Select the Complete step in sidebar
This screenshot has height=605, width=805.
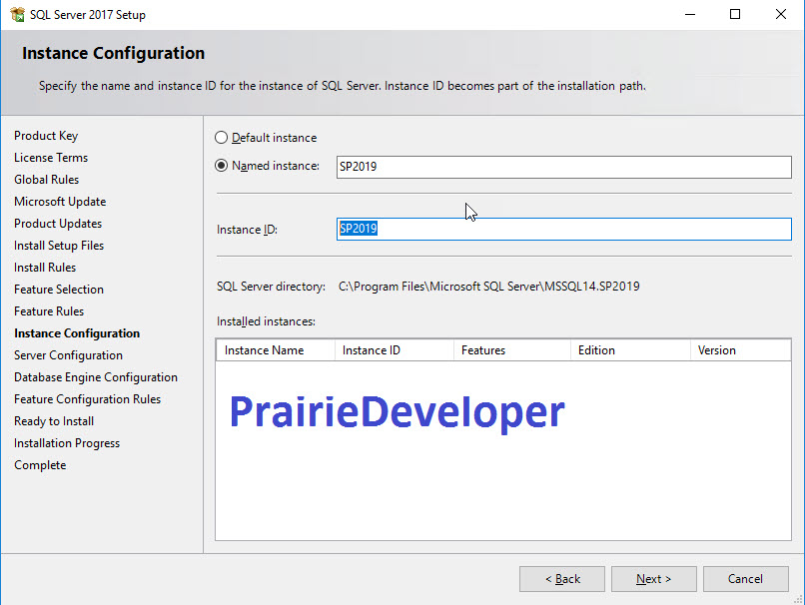(40, 465)
